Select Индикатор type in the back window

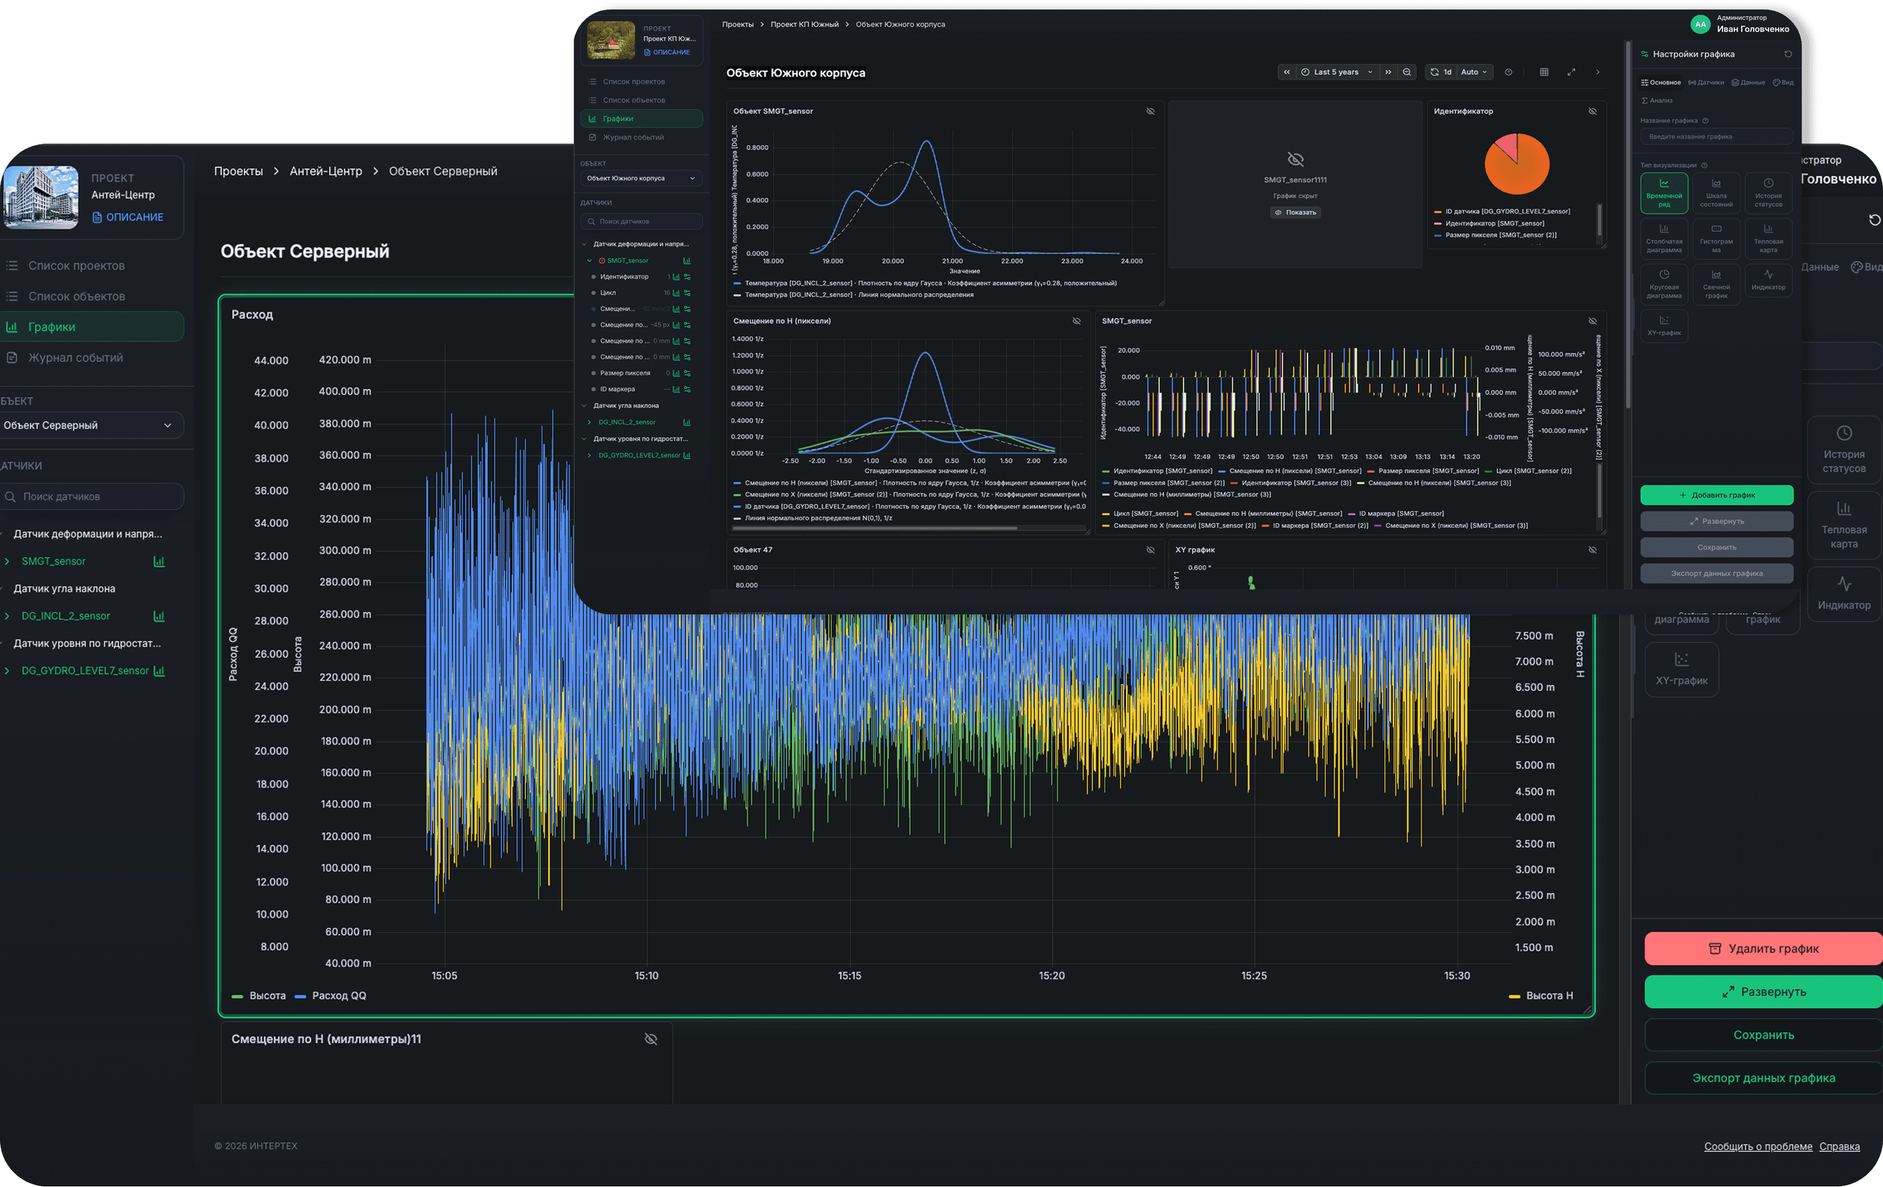click(1844, 594)
